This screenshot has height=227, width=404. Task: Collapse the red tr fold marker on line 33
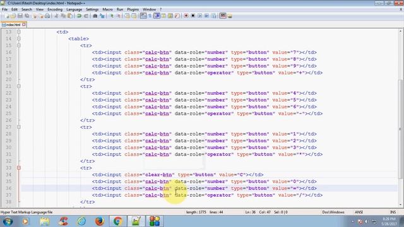(19, 168)
